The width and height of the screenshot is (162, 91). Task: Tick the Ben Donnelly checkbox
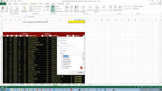pos(63,59)
